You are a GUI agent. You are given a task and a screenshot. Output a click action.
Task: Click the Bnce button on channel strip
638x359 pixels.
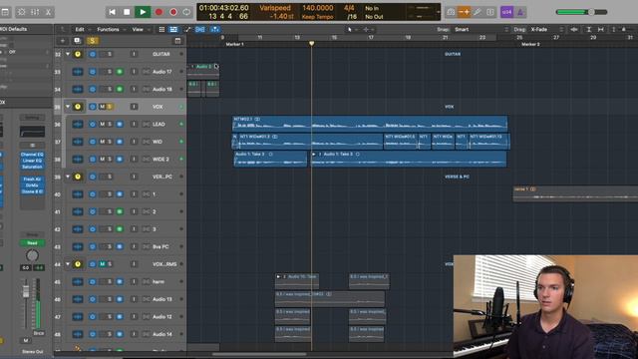pyautogui.click(x=39, y=333)
